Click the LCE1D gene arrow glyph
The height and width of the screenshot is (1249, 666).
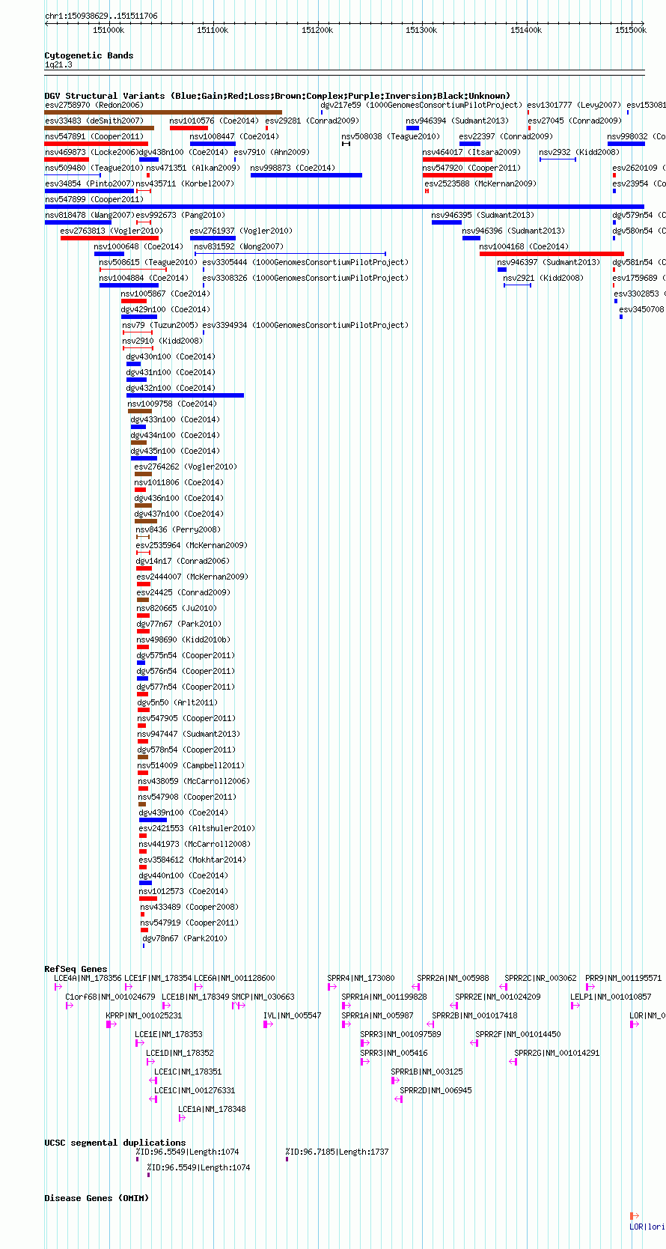click(150, 1062)
